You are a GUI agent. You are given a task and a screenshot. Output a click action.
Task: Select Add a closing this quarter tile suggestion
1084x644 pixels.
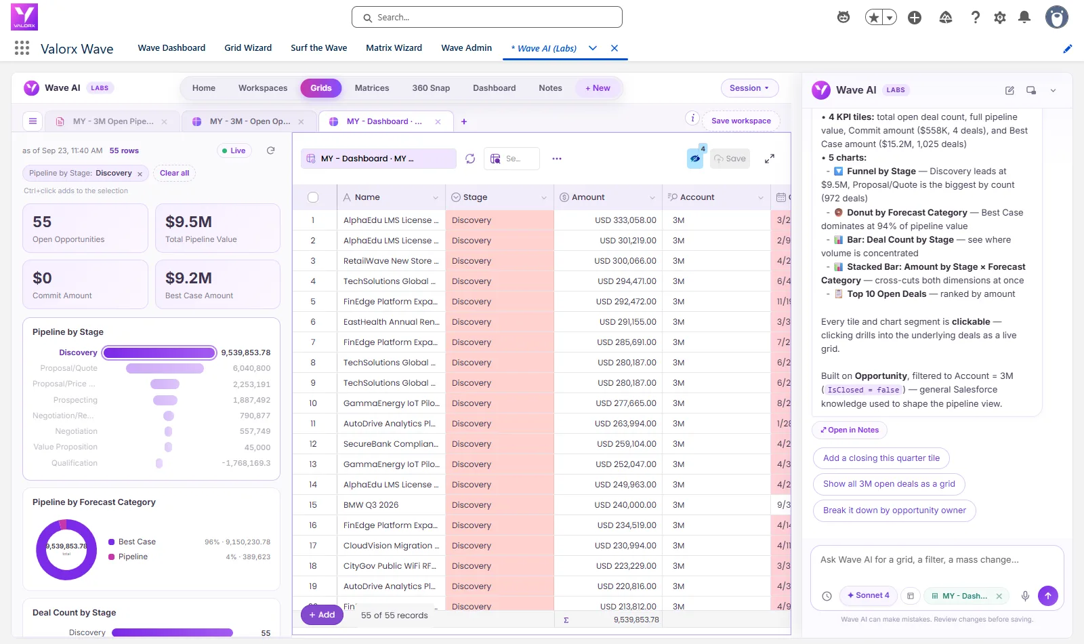point(881,458)
